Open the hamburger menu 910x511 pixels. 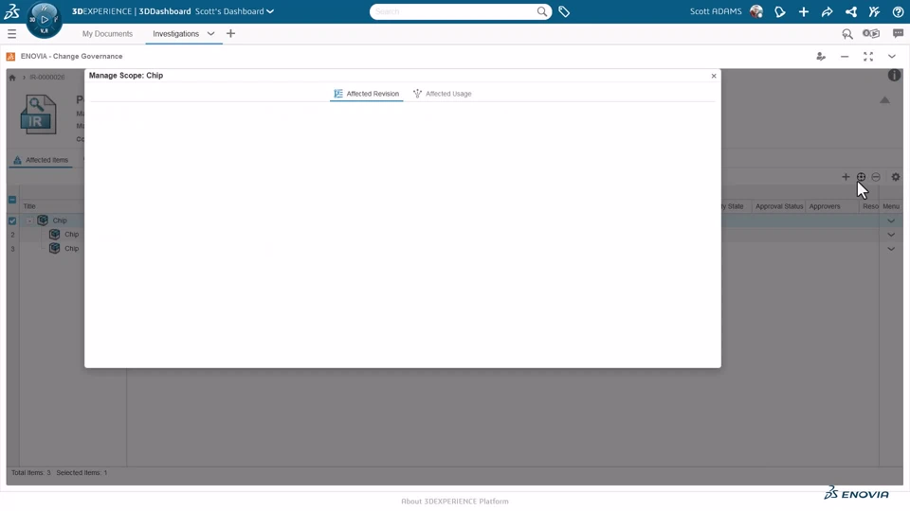[x=11, y=34]
